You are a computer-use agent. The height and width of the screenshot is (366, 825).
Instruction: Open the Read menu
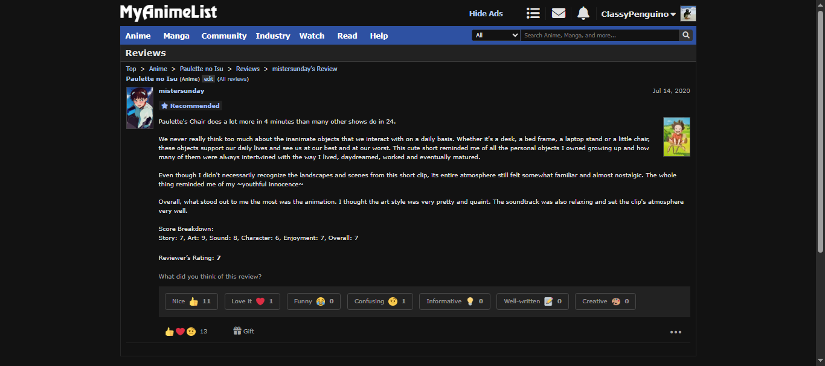click(x=347, y=36)
